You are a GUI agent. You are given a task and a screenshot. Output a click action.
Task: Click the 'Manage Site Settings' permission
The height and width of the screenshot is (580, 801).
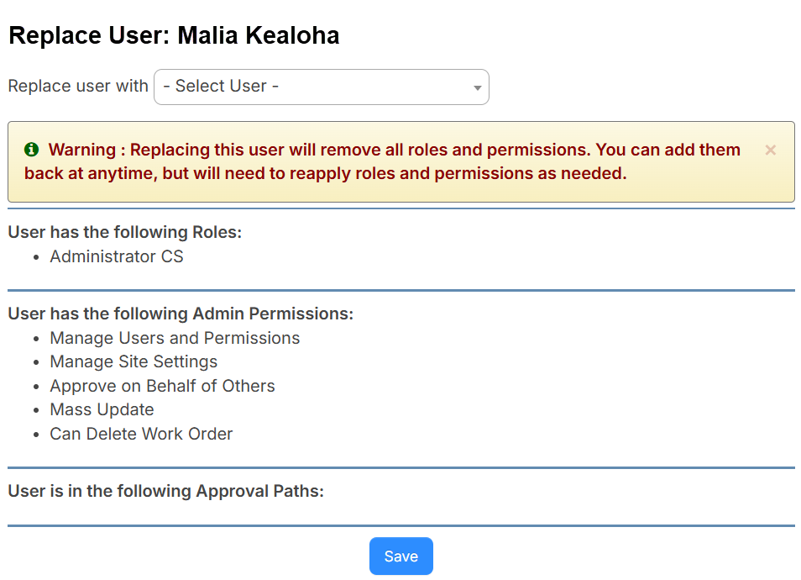point(133,361)
